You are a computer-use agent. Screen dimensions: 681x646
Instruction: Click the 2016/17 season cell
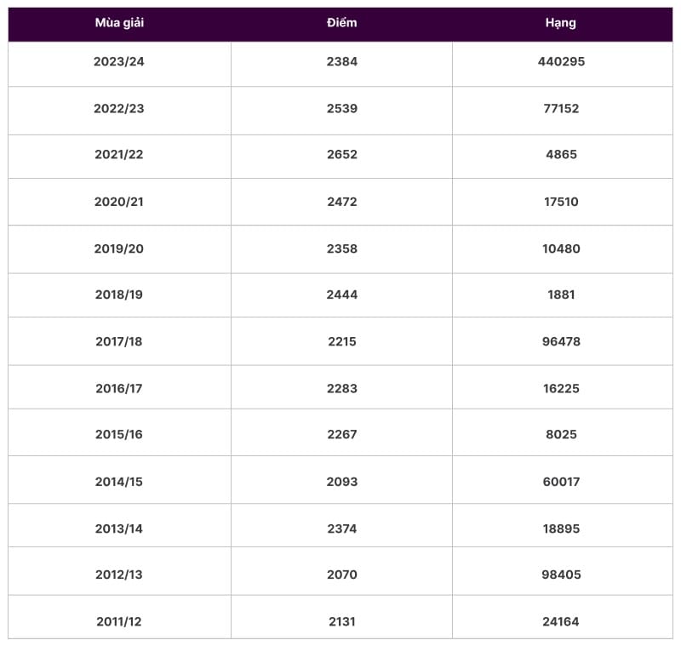pyautogui.click(x=119, y=389)
